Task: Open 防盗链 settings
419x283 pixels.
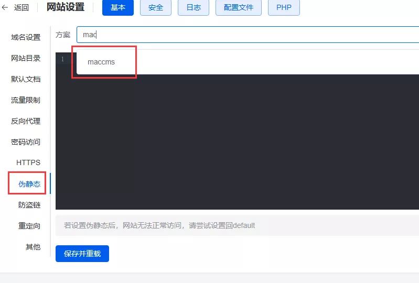Action: [29, 205]
